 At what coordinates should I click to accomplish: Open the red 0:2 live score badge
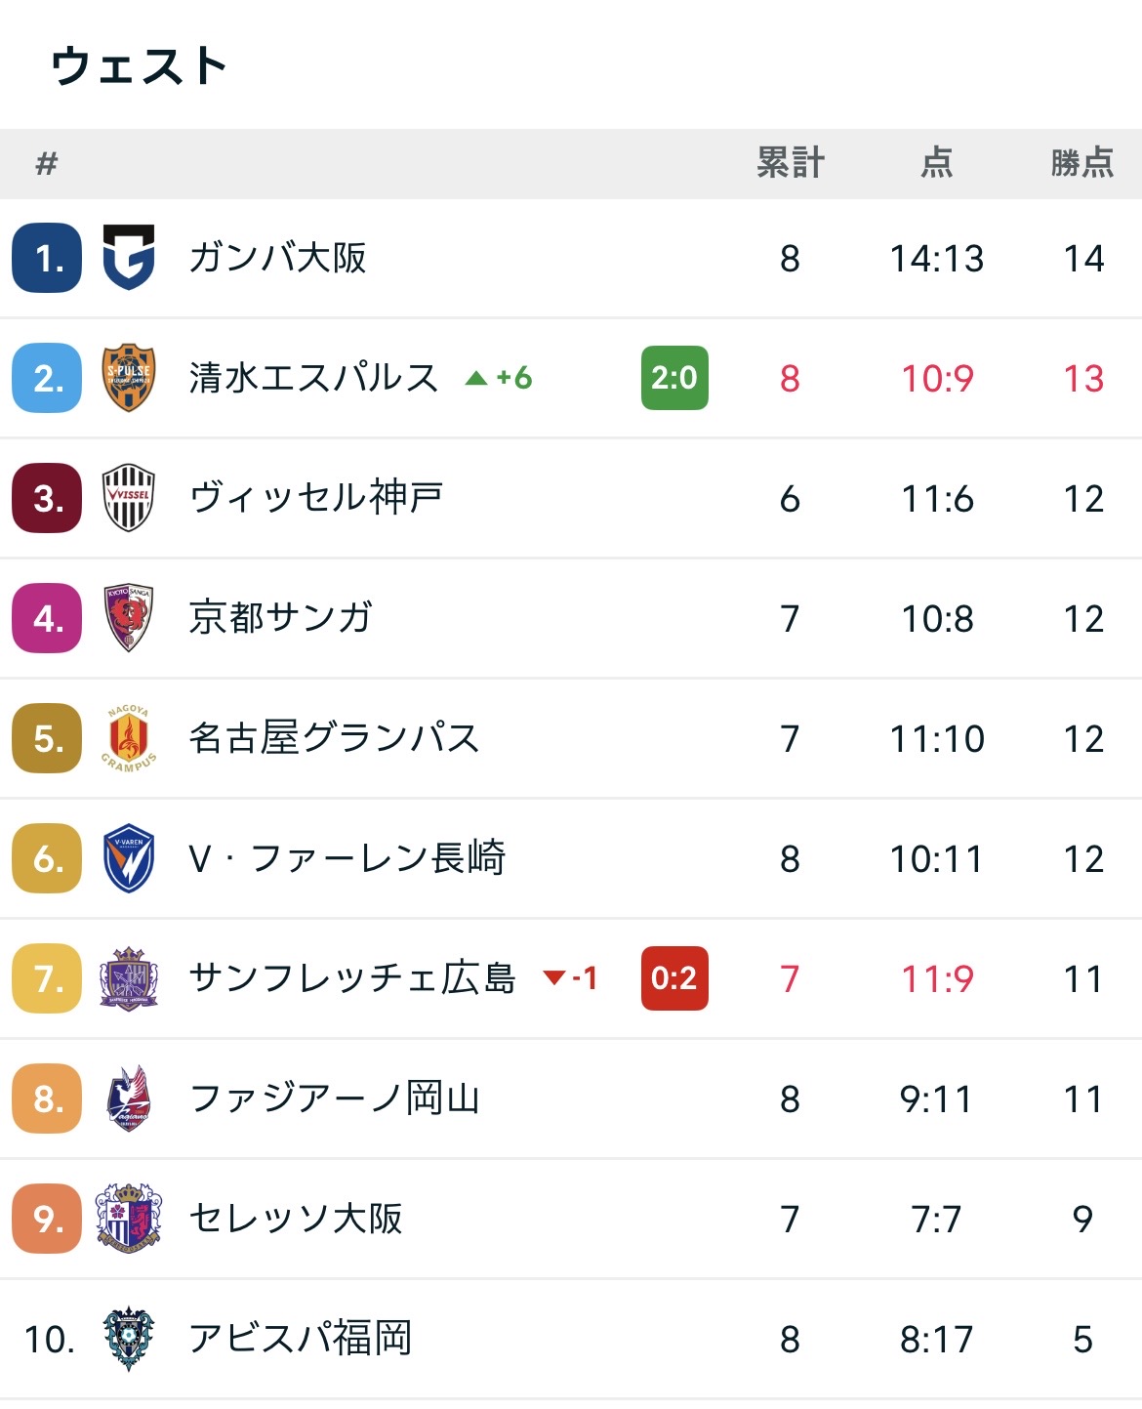674,978
